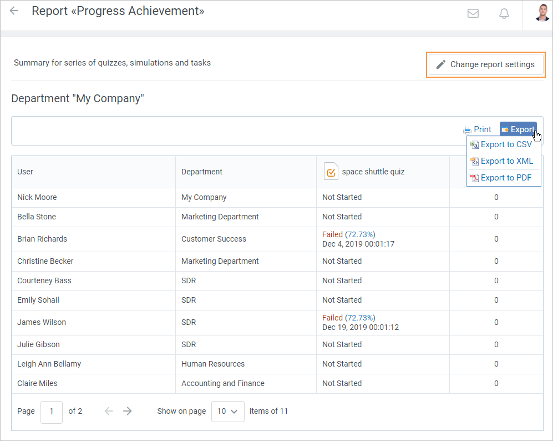
Task: Click the back arrow icon
Action: [14, 11]
